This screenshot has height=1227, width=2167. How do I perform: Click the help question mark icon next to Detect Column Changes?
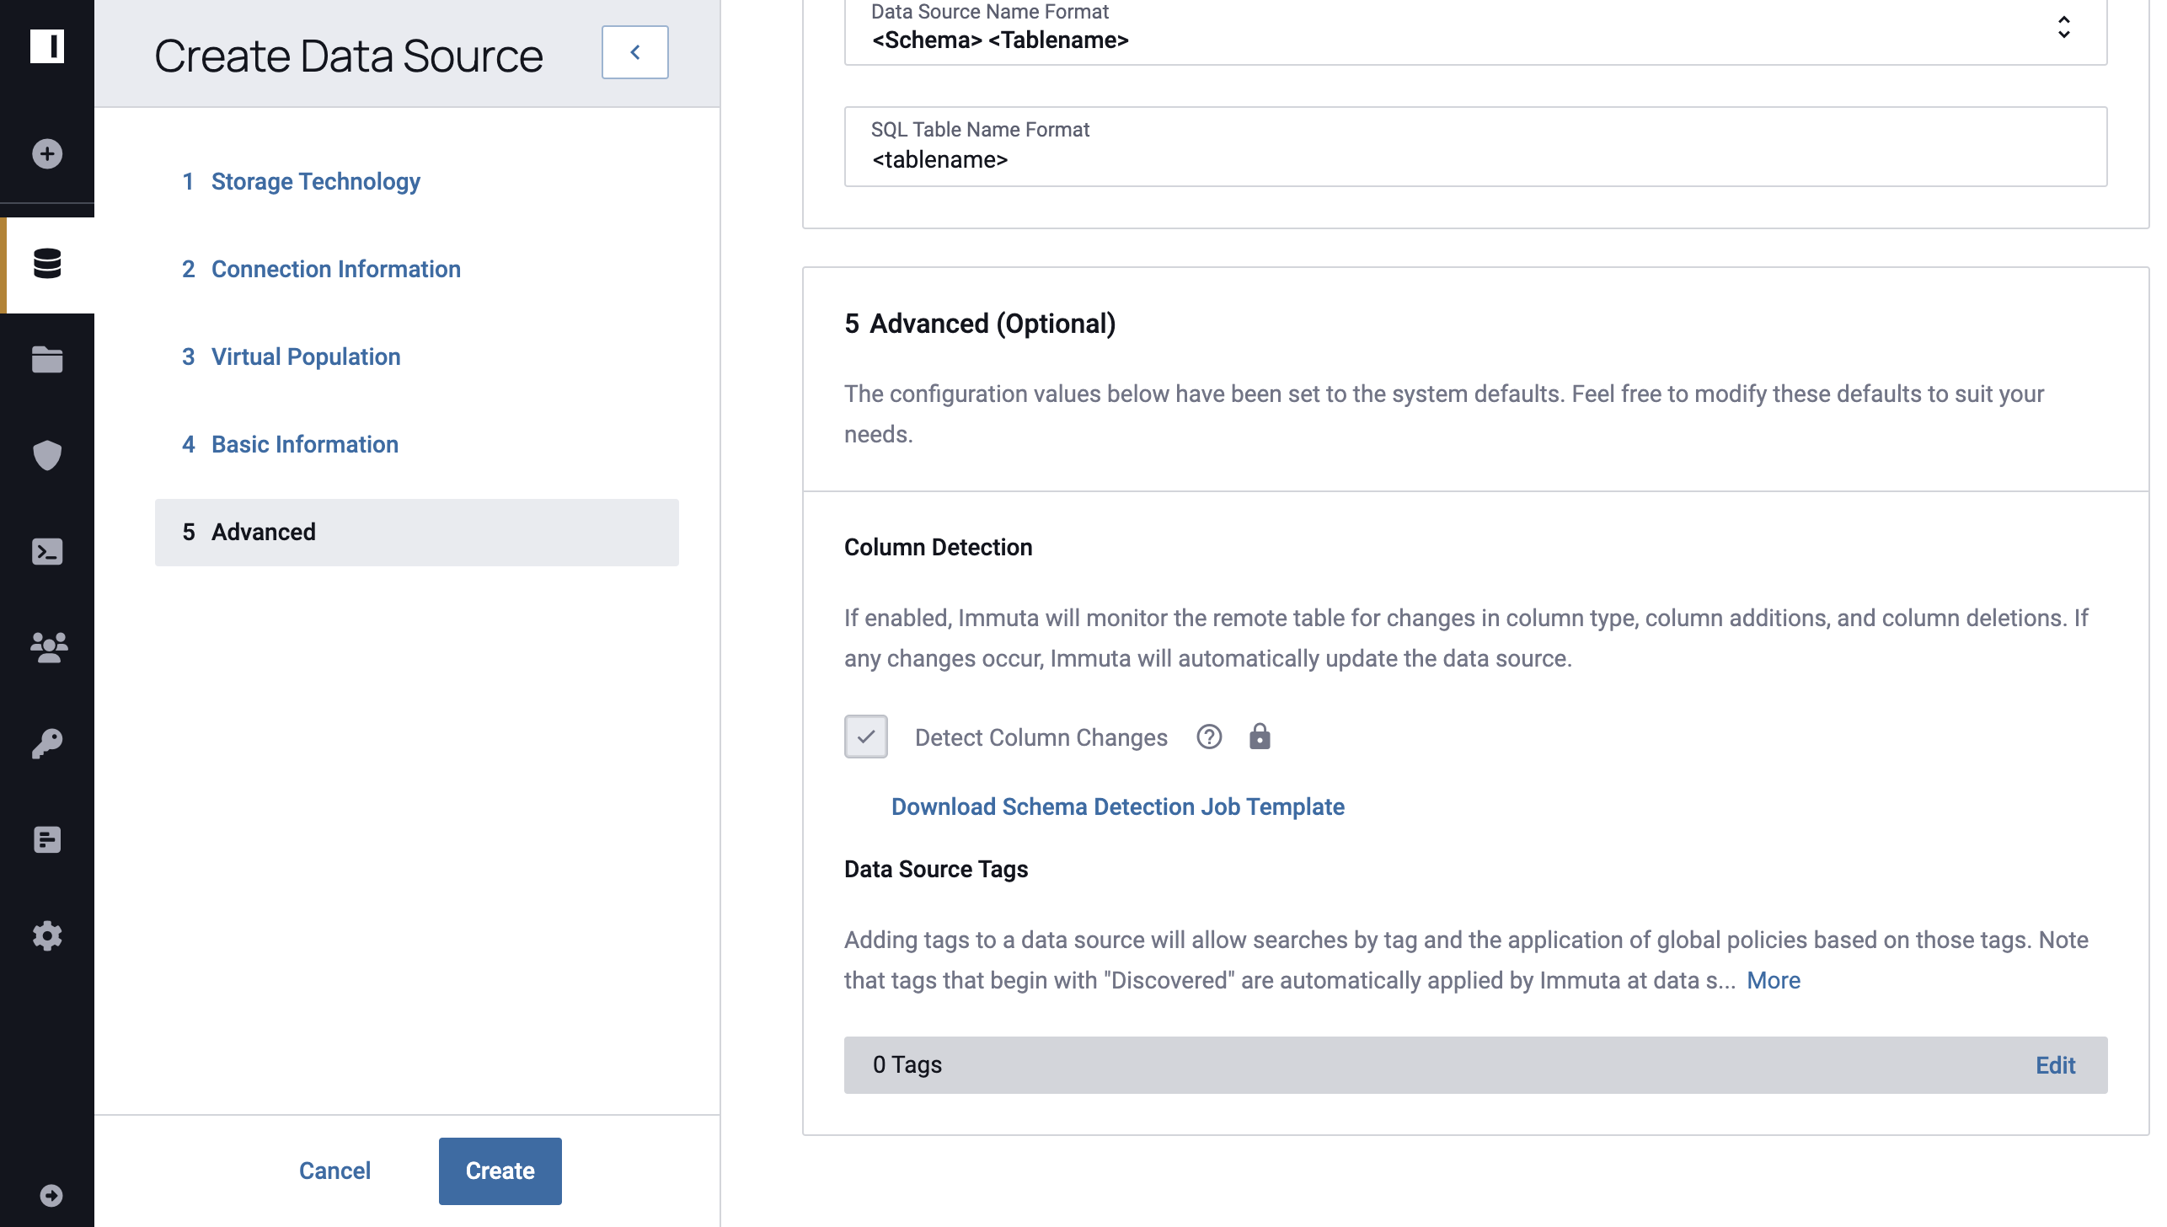[1208, 736]
